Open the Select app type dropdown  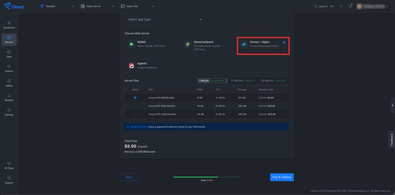(x=164, y=19)
